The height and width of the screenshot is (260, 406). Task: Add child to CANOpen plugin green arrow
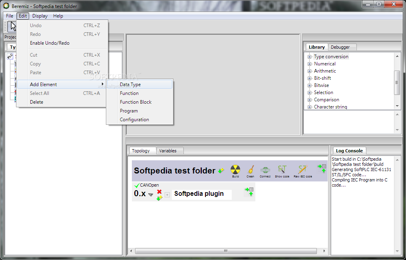click(x=159, y=198)
